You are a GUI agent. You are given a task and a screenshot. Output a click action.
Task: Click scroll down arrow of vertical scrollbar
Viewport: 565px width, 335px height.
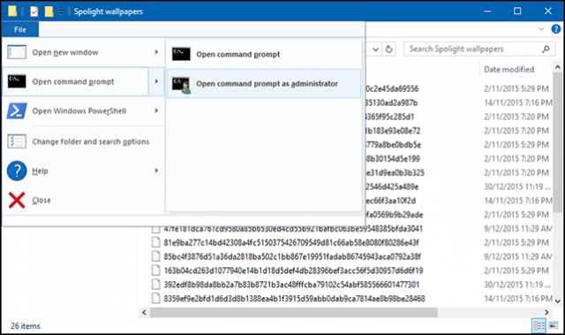point(557,301)
